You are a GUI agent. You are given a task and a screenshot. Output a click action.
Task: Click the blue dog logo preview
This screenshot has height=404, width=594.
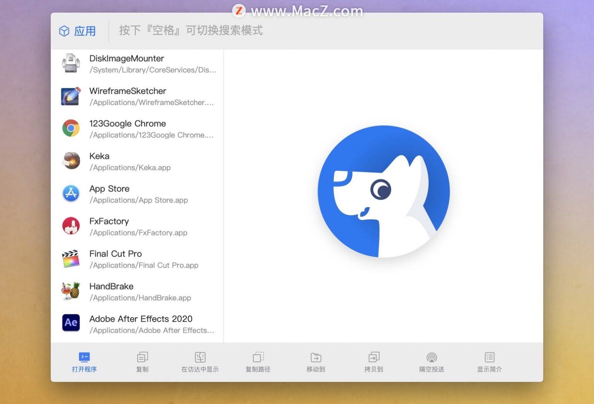(x=384, y=192)
